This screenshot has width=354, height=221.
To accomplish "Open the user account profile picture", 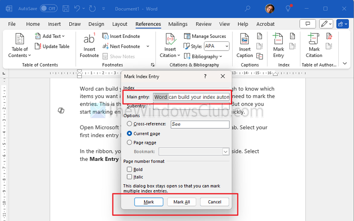I will (x=270, y=9).
